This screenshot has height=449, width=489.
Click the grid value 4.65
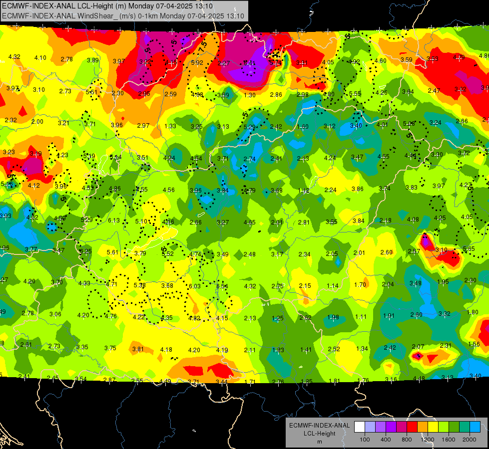pos(249,223)
